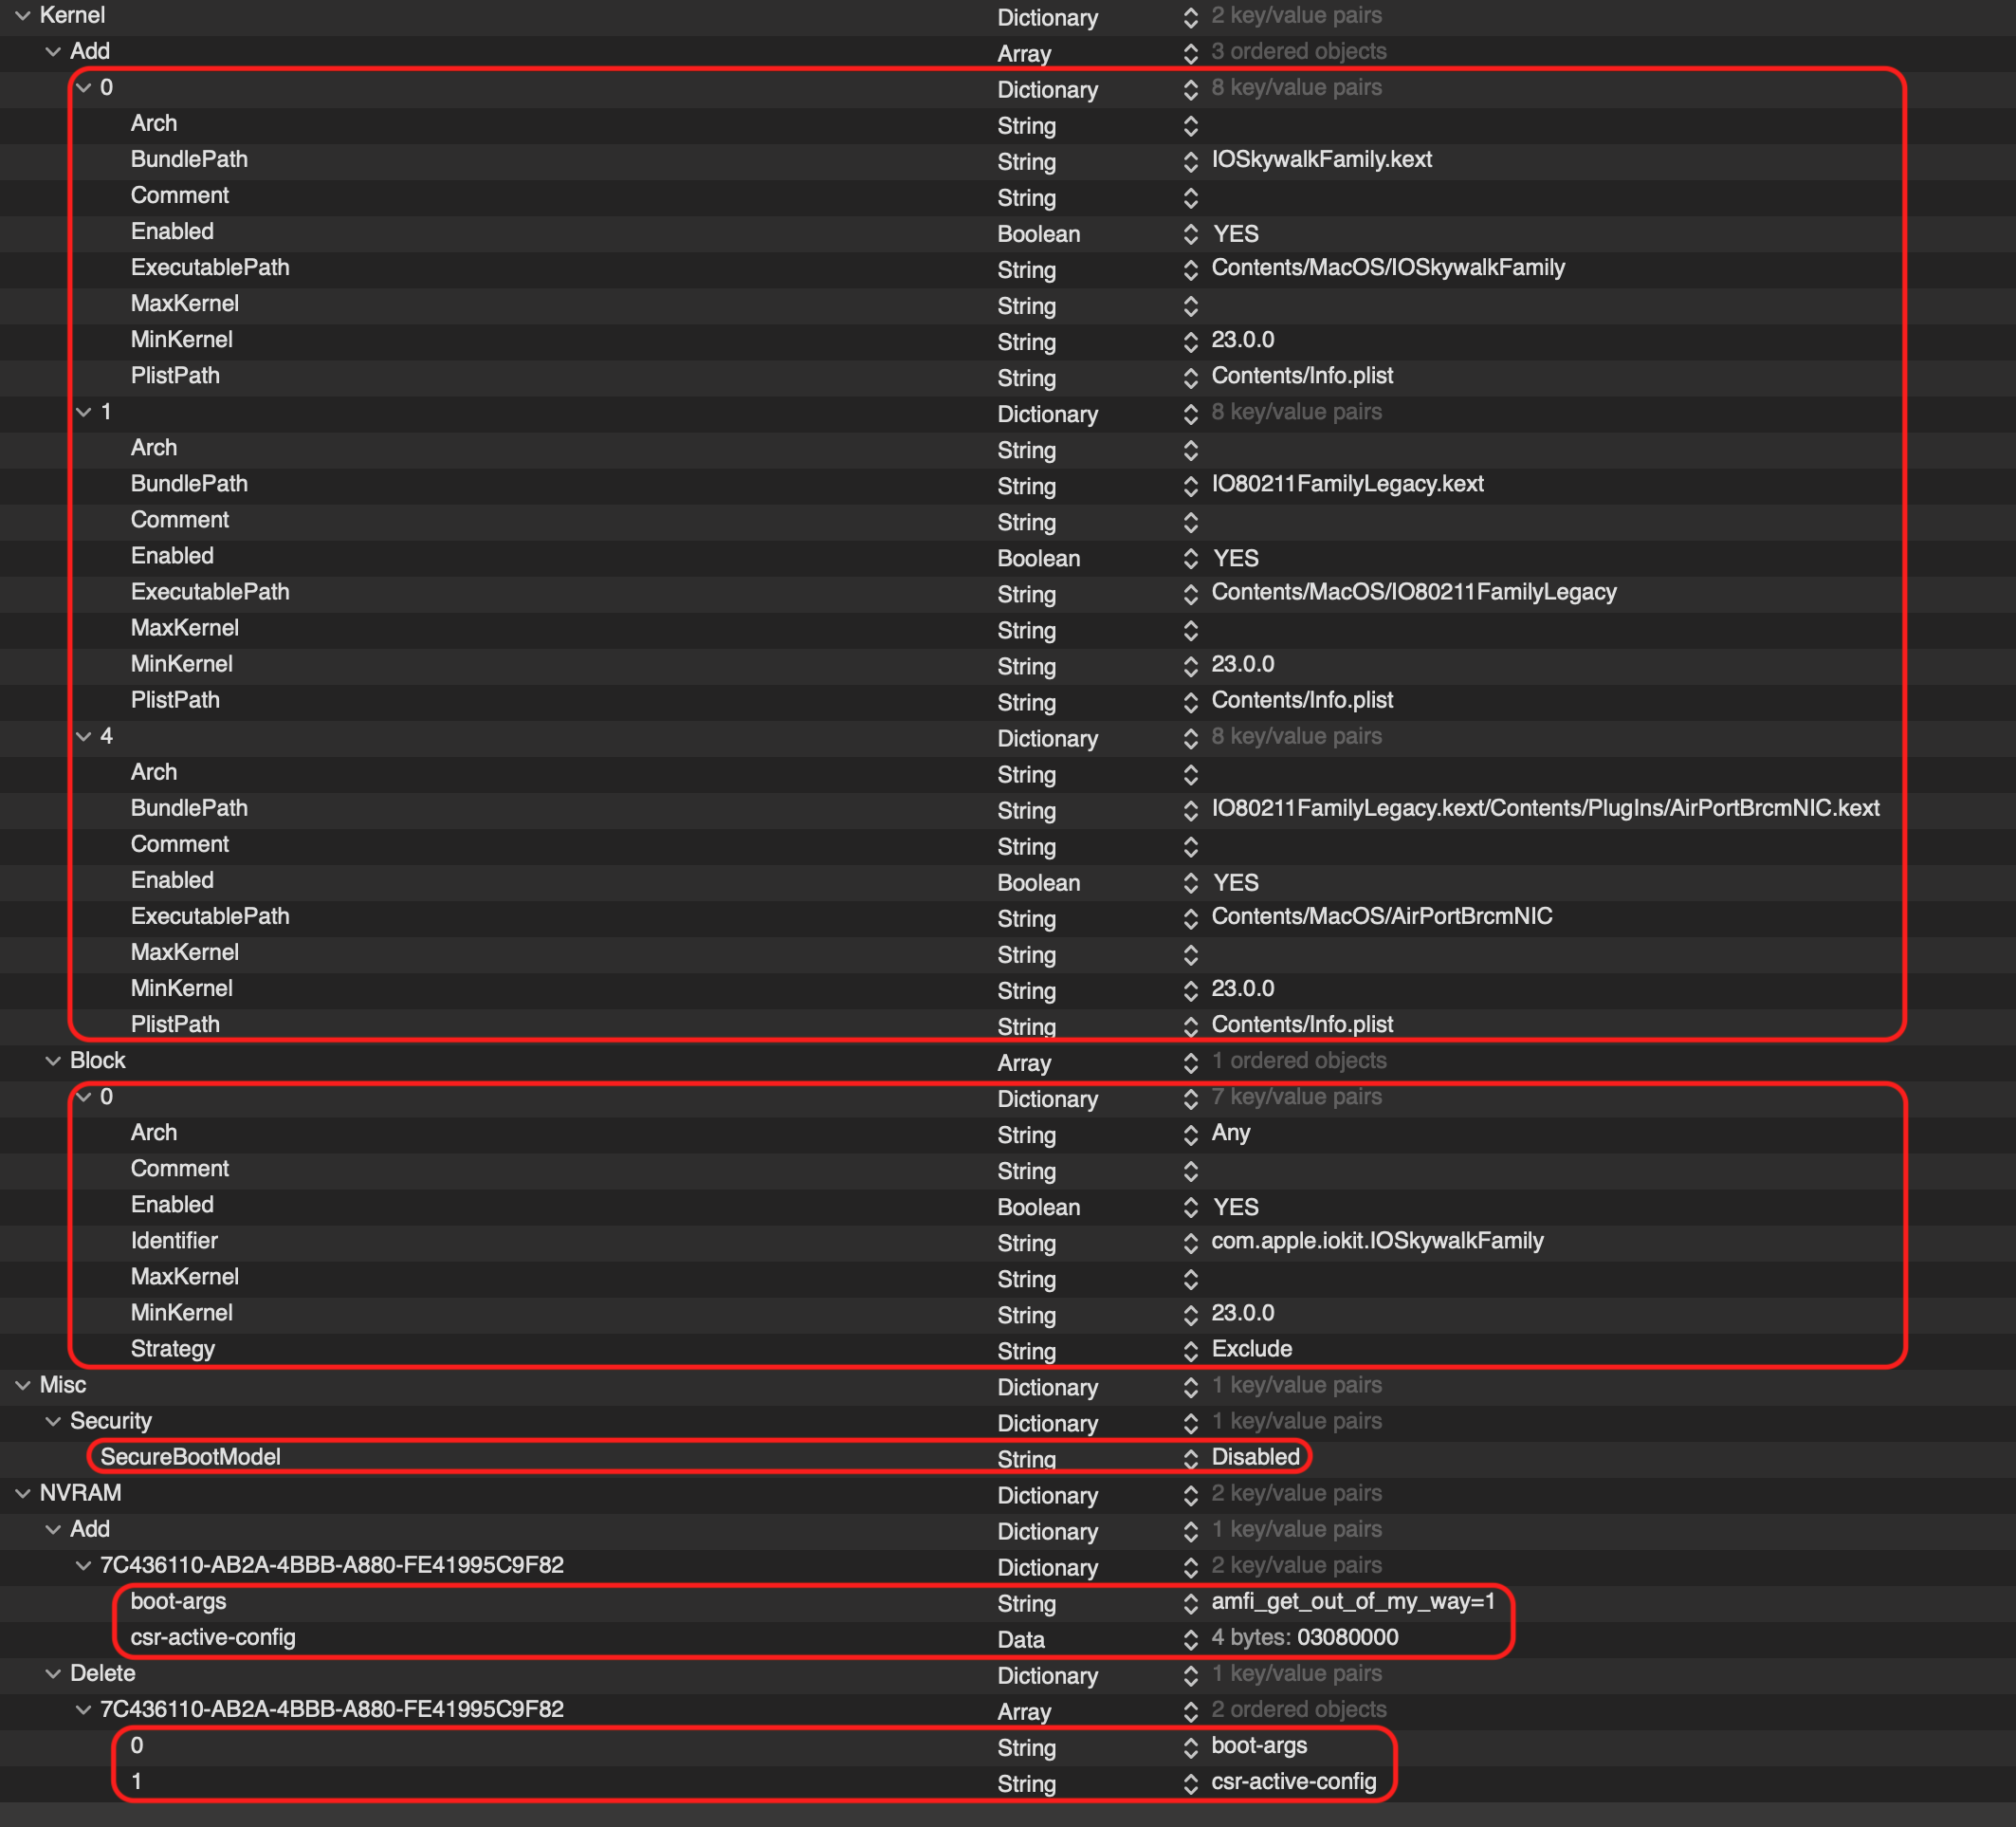Collapse item 0 under Block array
Screen dimensions: 2016x1827
[x=84, y=1098]
